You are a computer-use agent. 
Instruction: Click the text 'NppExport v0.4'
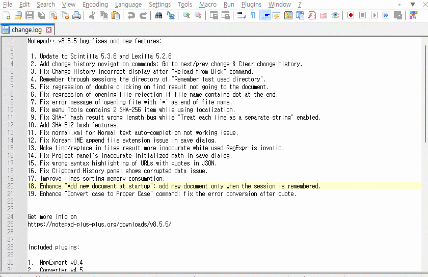61,263
